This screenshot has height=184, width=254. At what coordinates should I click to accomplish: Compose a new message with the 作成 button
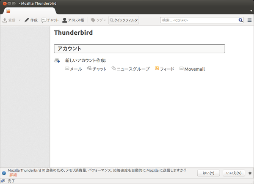tap(31, 20)
